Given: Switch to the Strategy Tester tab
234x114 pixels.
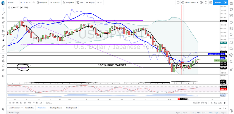Looking at the screenshot, I should [x=56, y=108].
